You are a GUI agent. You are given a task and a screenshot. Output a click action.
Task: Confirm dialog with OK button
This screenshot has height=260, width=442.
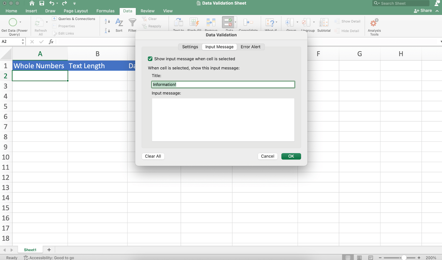[291, 156]
